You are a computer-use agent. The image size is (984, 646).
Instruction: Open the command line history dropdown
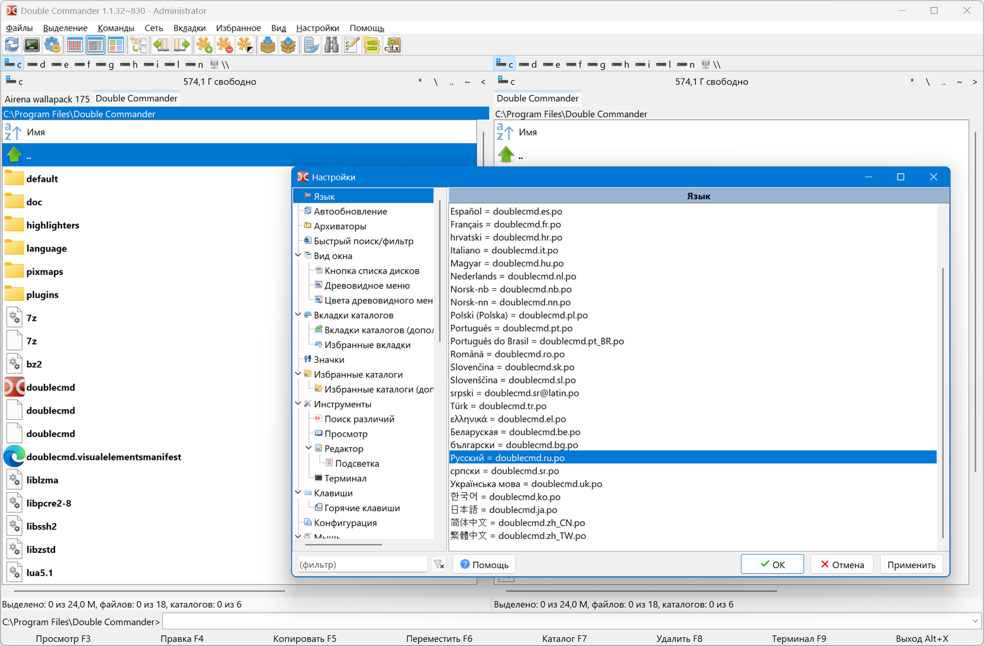point(974,621)
